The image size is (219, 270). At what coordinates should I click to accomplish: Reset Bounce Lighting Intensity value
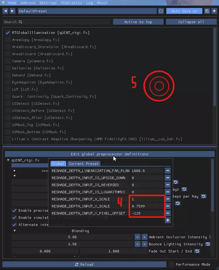pyautogui.click(x=208, y=244)
